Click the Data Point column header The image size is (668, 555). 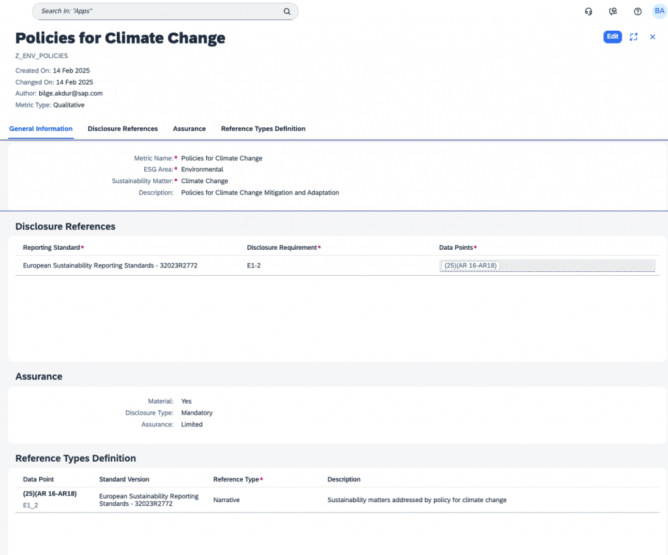point(38,479)
